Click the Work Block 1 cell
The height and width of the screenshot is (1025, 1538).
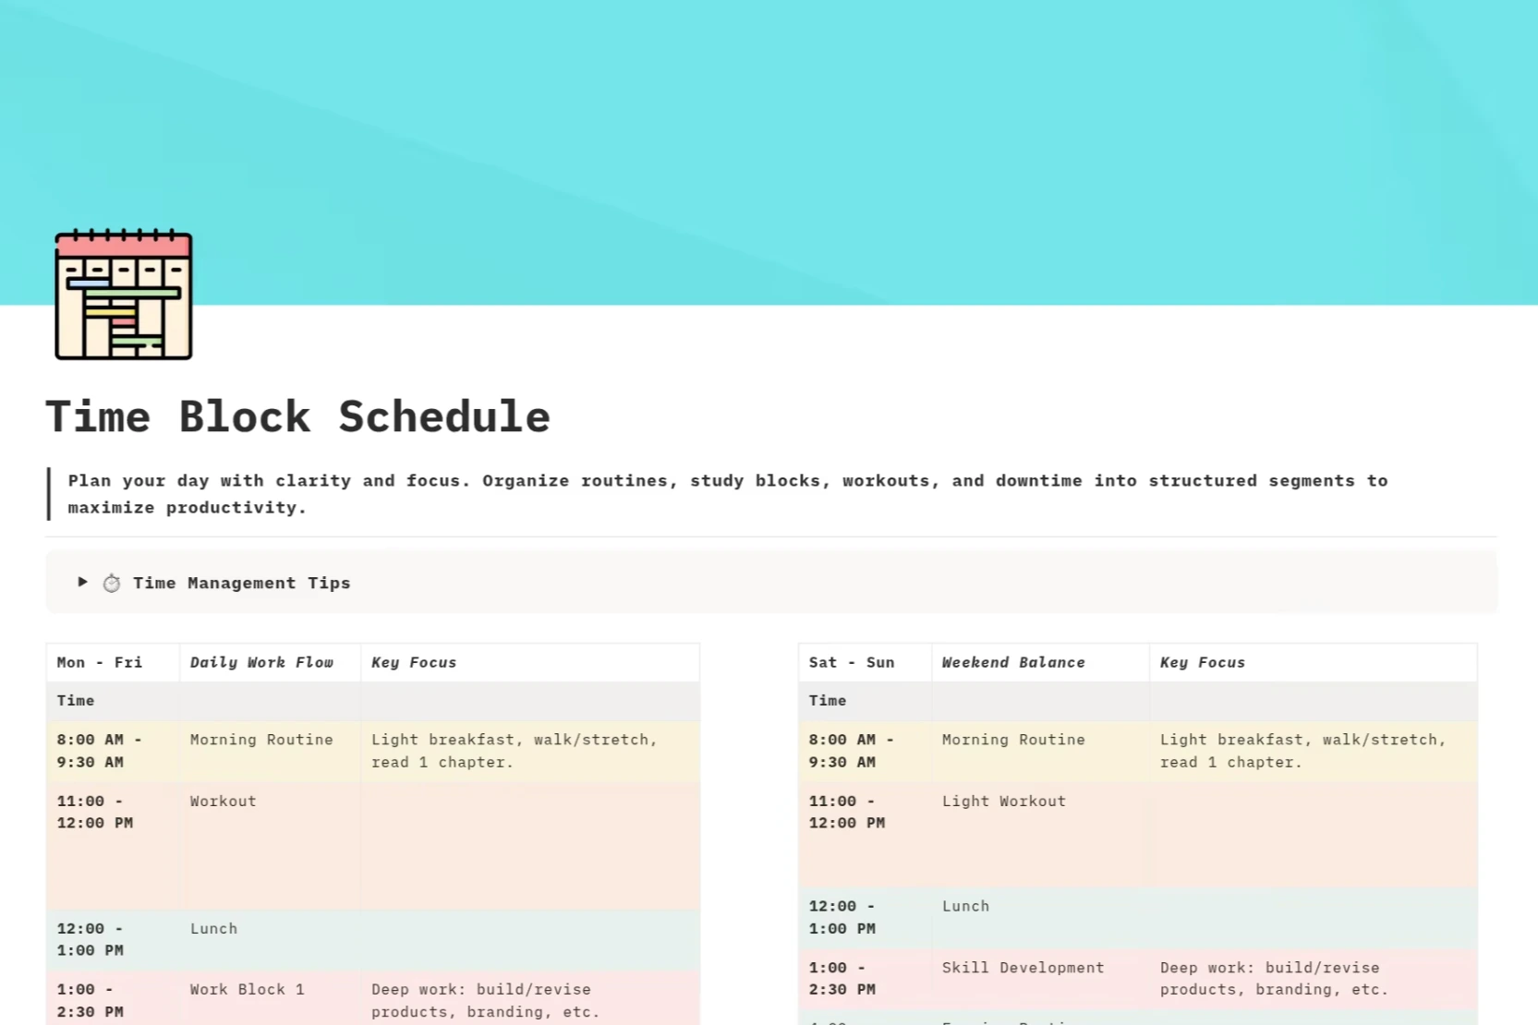pyautogui.click(x=247, y=989)
